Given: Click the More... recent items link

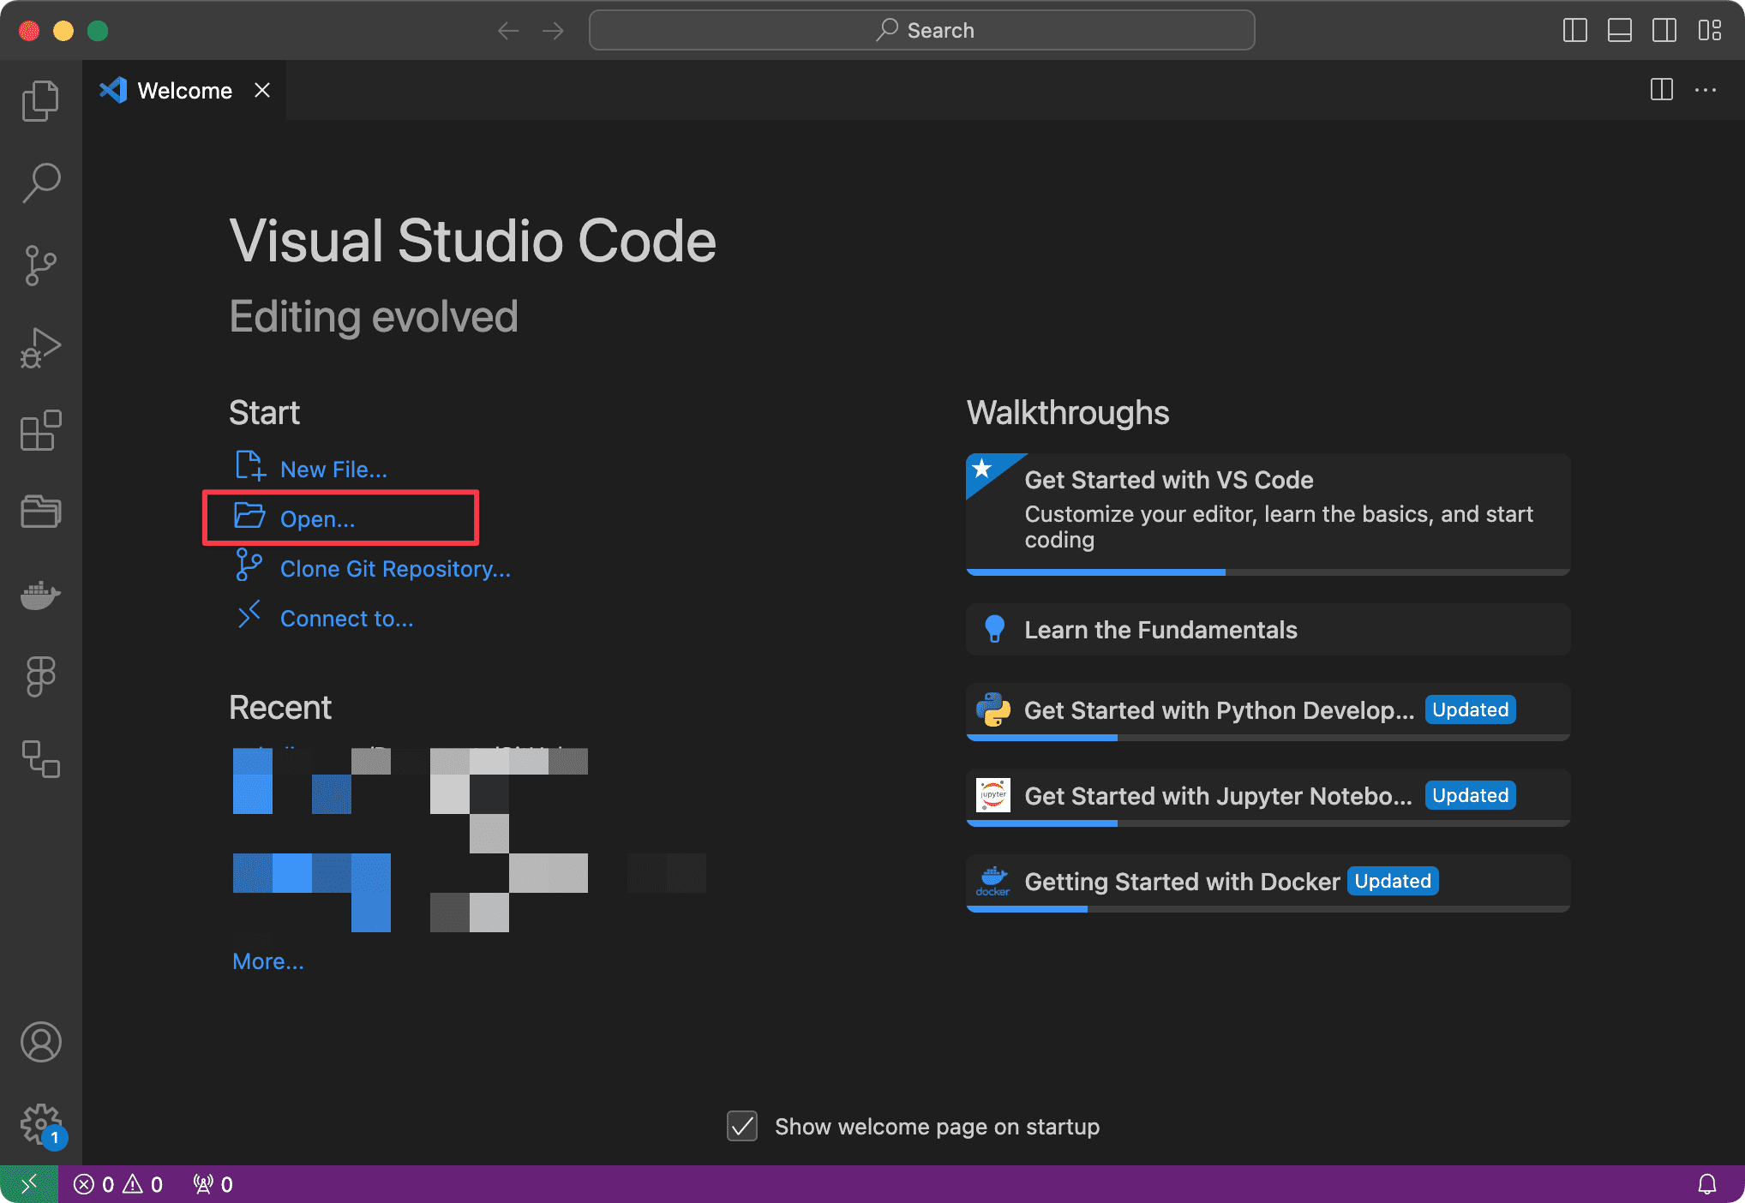Looking at the screenshot, I should (267, 961).
